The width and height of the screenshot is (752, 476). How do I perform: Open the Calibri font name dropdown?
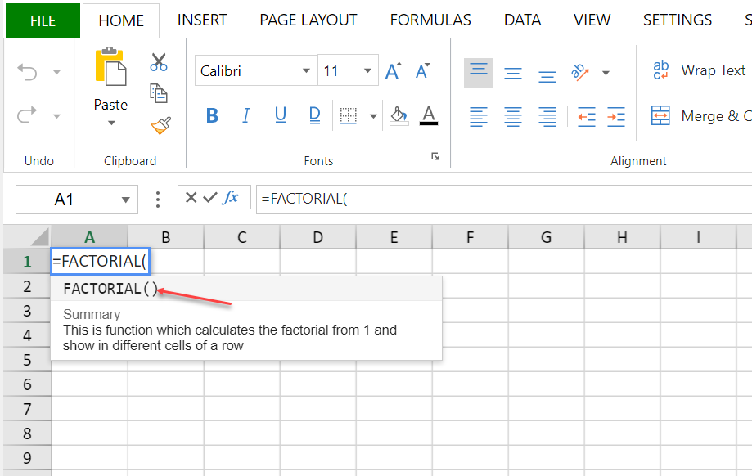306,71
